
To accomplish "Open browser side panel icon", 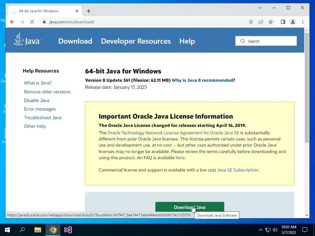I will [283, 22].
